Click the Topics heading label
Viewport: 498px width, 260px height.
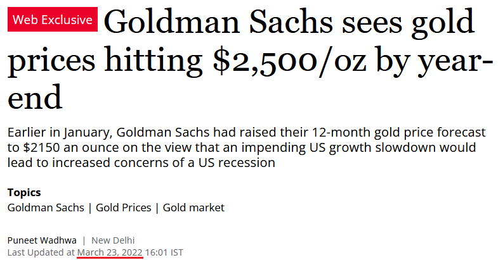pos(24,192)
